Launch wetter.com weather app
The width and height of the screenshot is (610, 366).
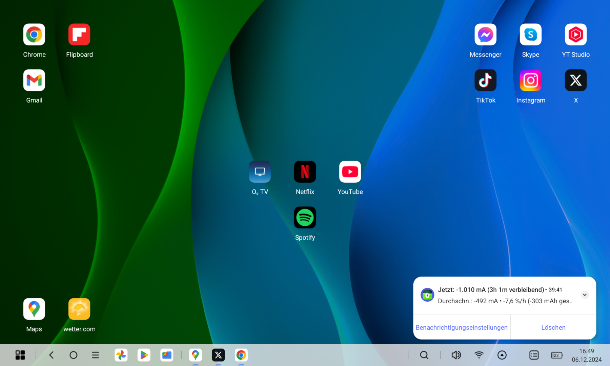[79, 309]
